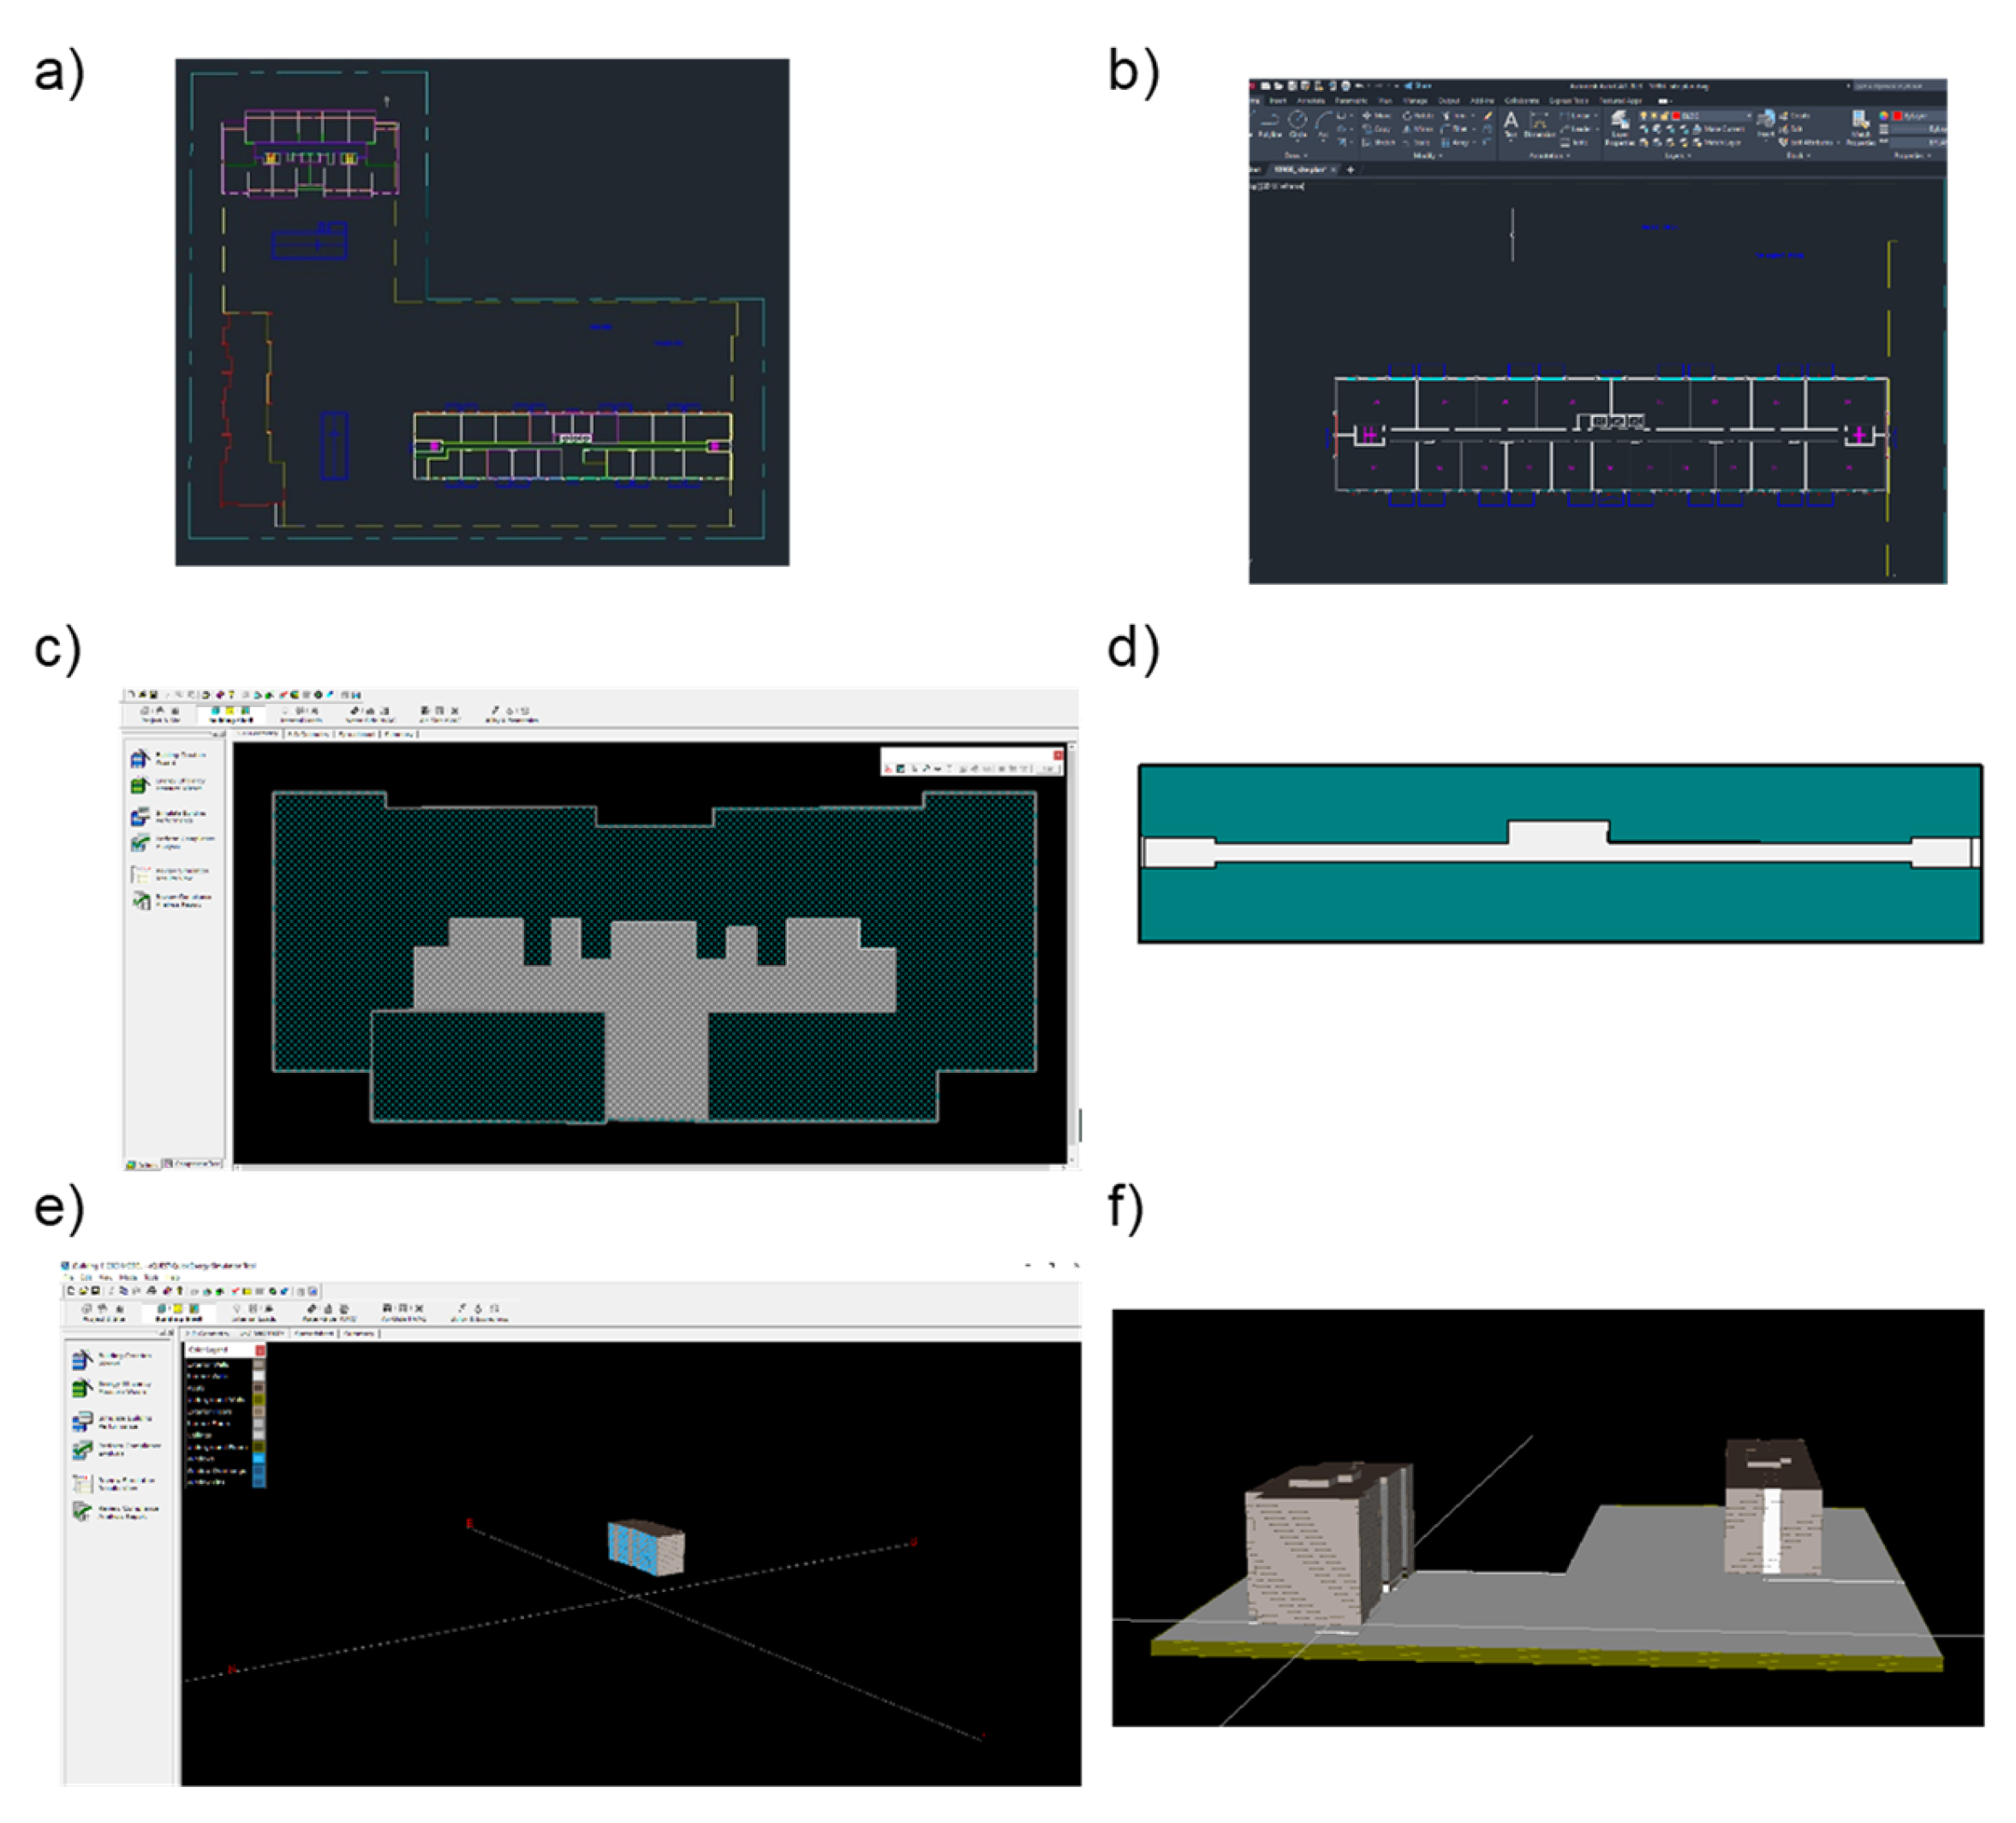2016x1823 pixels.
Task: Click Simulate Building Performance icon in panel e
Action: [83, 1421]
